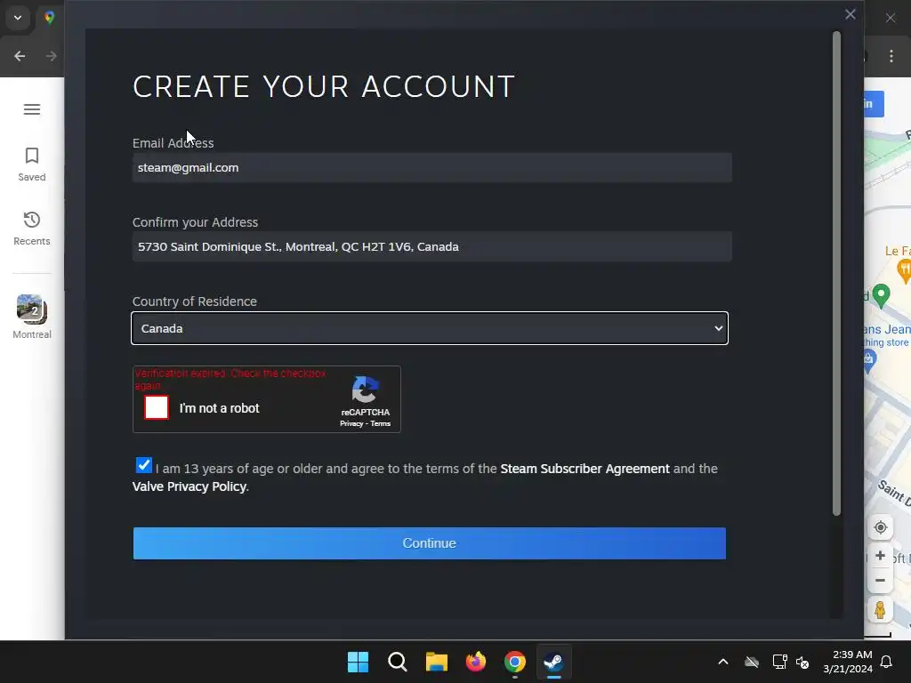
Task: Open the Windows Start menu
Action: coord(358,662)
